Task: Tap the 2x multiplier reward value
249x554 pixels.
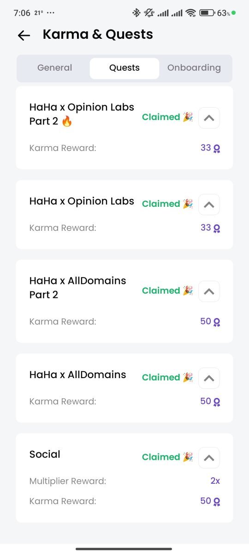Action: point(215,481)
